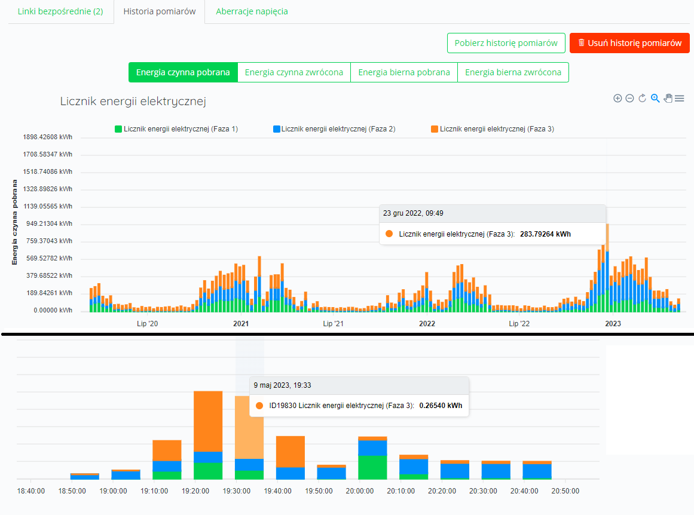Image resolution: width=694 pixels, height=515 pixels.
Task: Click the zoom in plus icon
Action: pos(617,98)
